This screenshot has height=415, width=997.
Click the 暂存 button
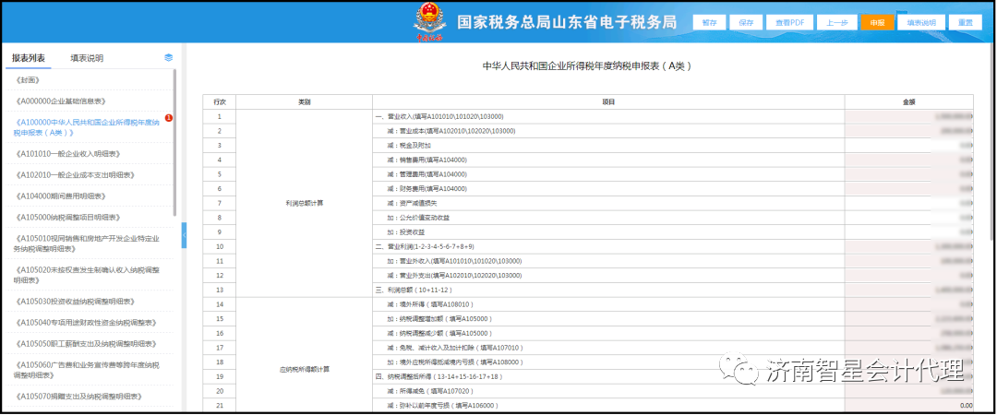click(709, 22)
